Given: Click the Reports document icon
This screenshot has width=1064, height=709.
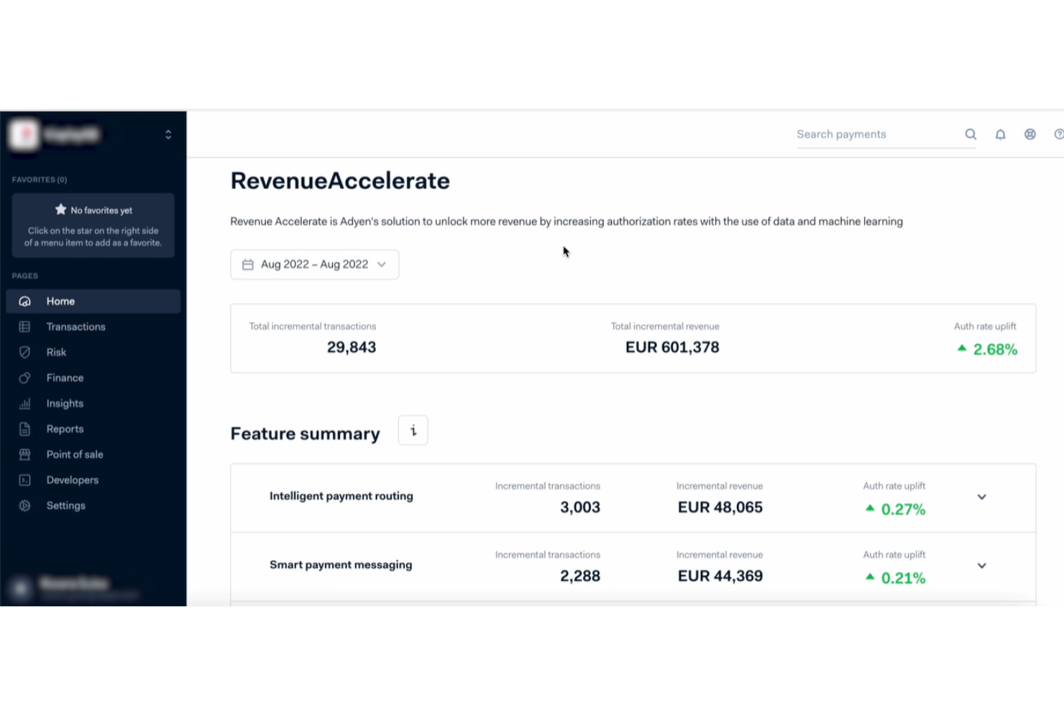Looking at the screenshot, I should [x=24, y=429].
